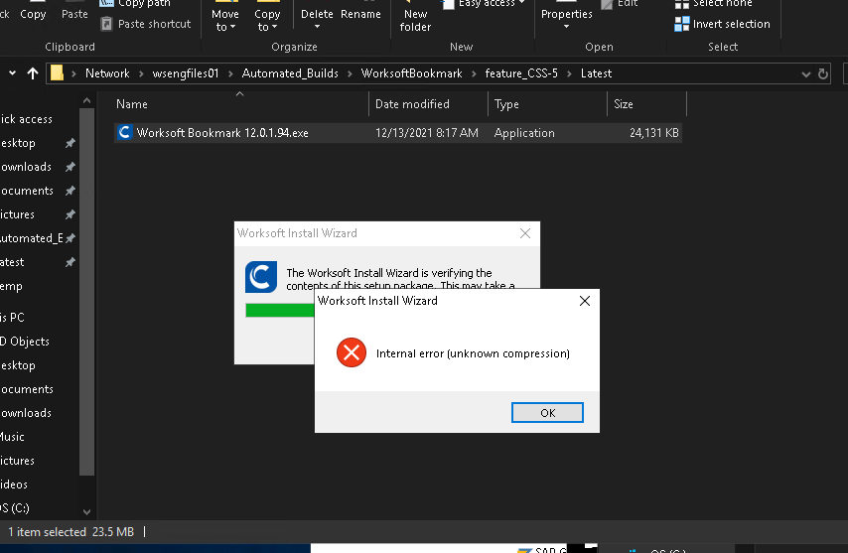Open 3D Objects in the navigation pane
Screen dimensions: 848x553
coord(25,342)
